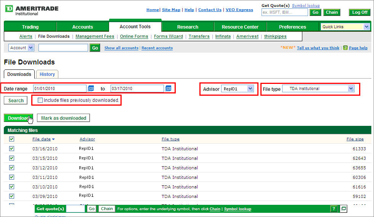Click the TD Ameritrade Institutional logo
The image size is (374, 217).
[x=32, y=10]
